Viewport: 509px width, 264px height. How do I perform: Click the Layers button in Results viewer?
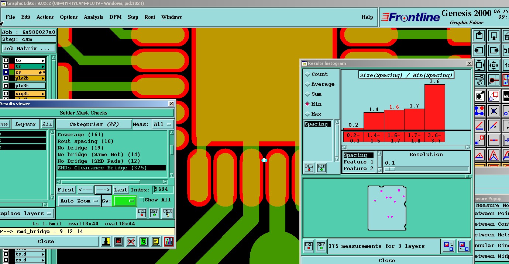[25, 124]
